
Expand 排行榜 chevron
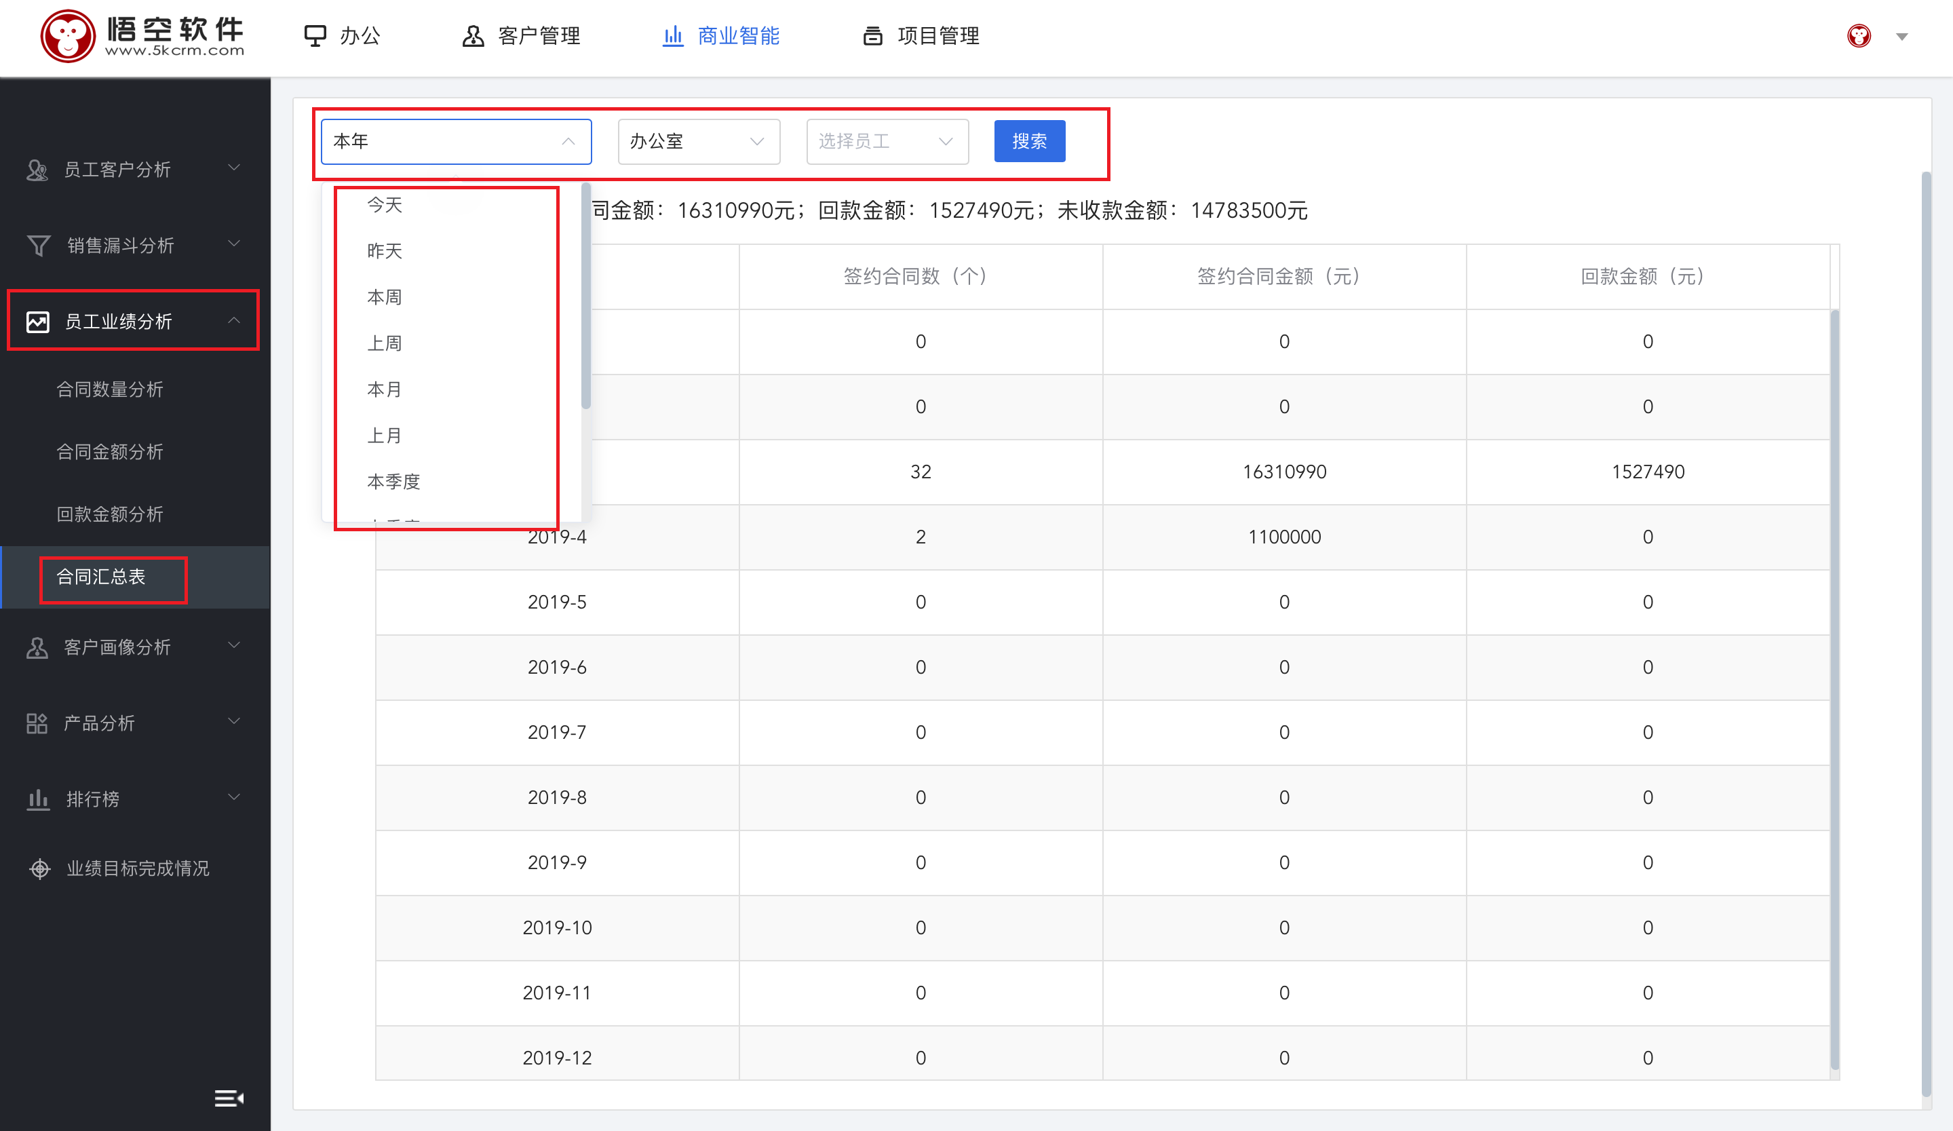234,797
